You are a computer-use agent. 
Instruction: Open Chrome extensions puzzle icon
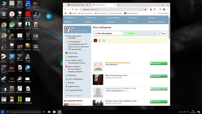pos(155,9)
